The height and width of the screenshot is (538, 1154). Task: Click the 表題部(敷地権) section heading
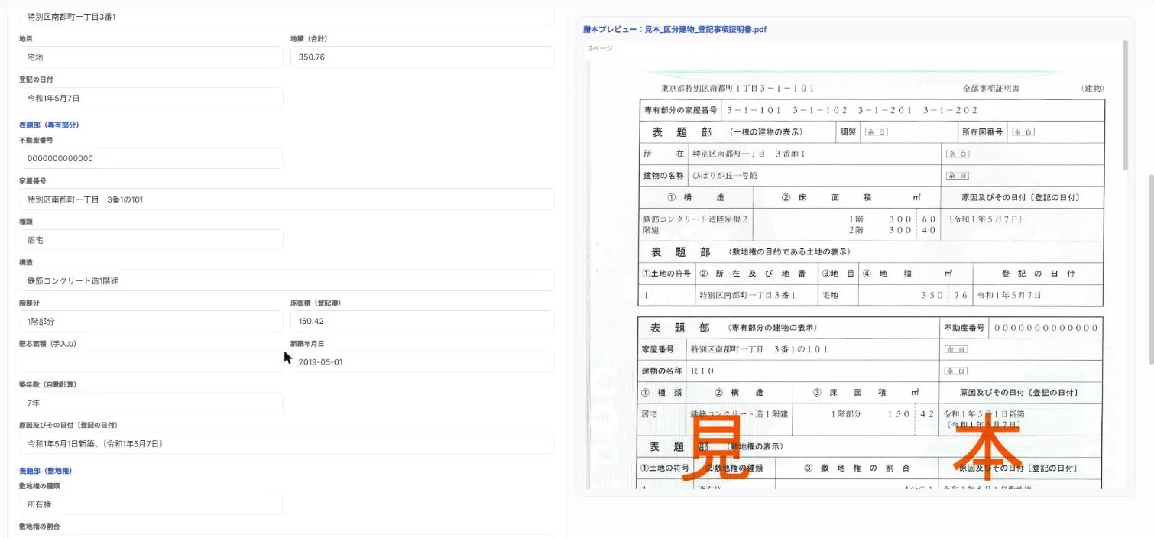click(x=45, y=471)
